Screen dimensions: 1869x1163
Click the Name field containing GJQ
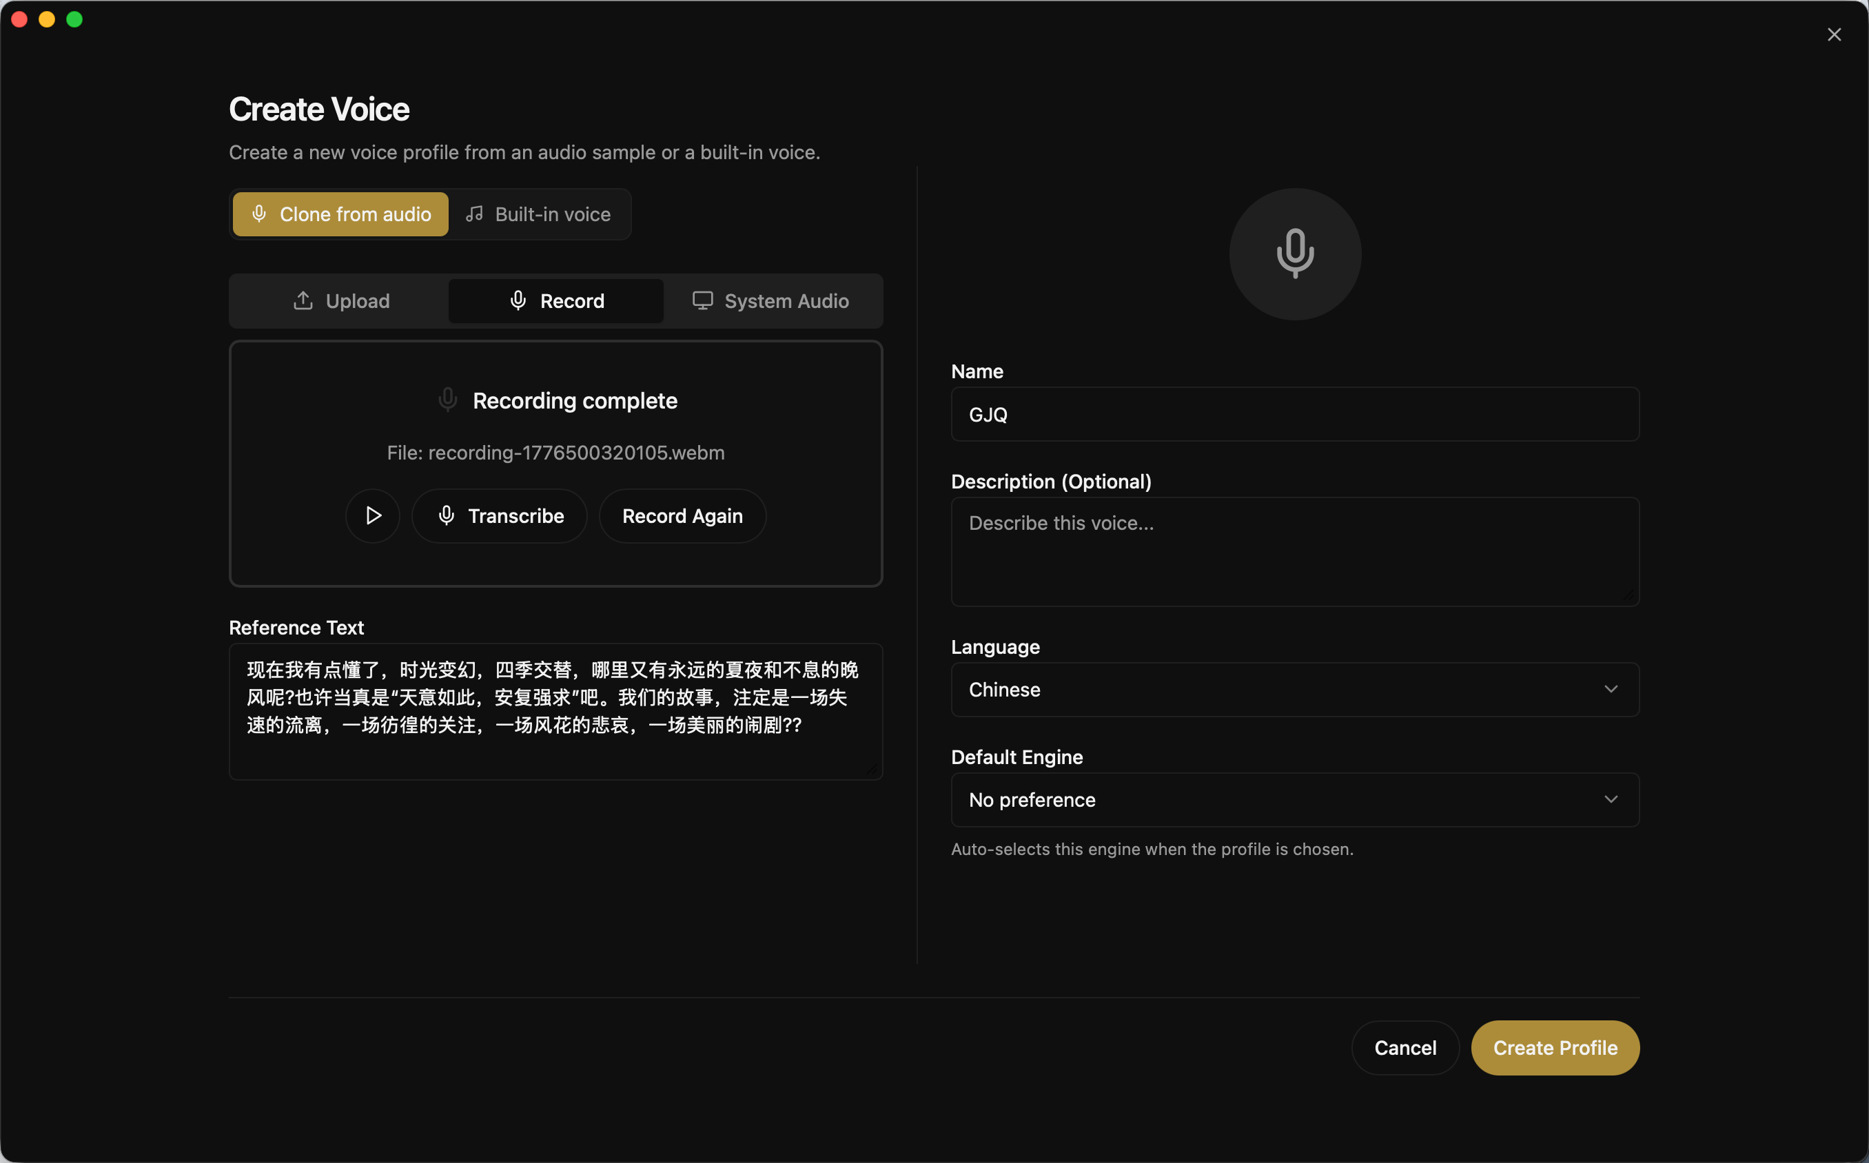(1294, 415)
